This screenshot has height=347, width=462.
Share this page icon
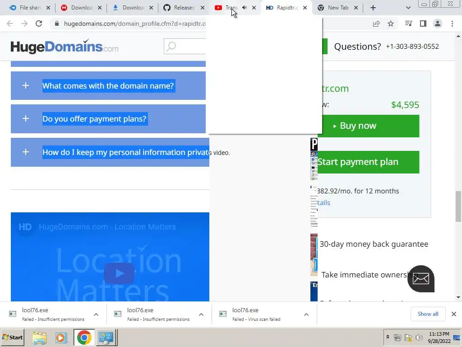[376, 23]
